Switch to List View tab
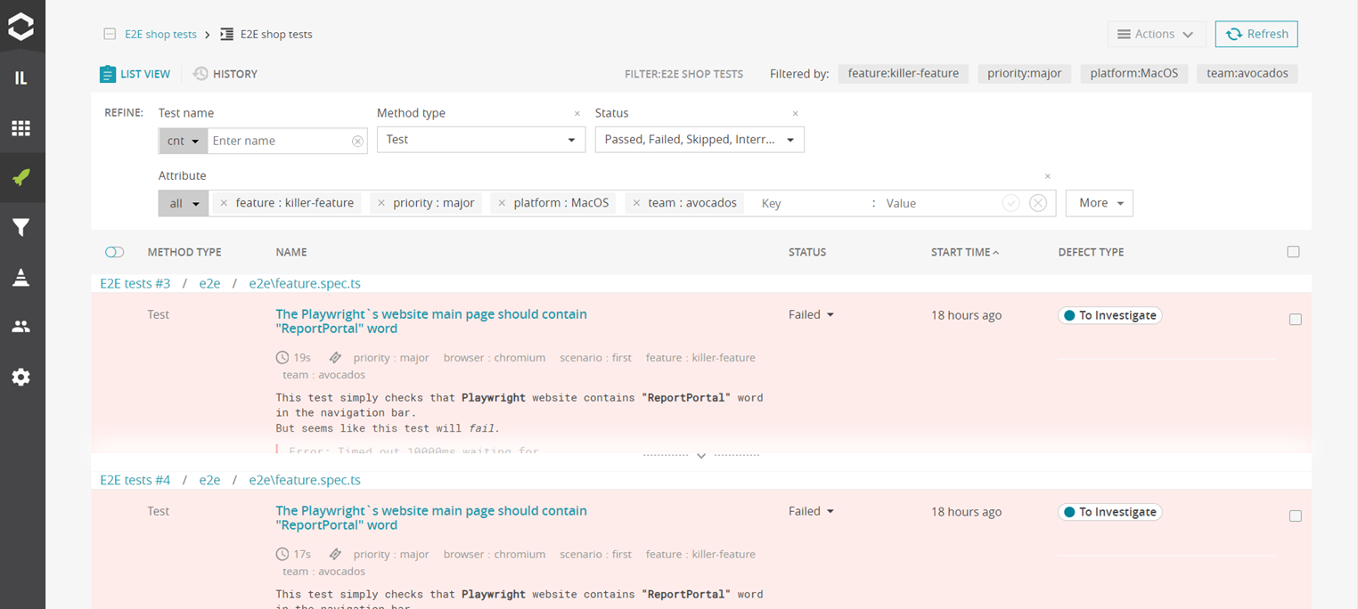Viewport: 1358px width, 609px height. 135,74
